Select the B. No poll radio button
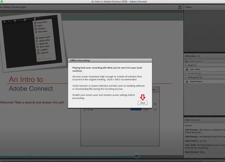The width and height of the screenshot is (225, 162). (85, 110)
